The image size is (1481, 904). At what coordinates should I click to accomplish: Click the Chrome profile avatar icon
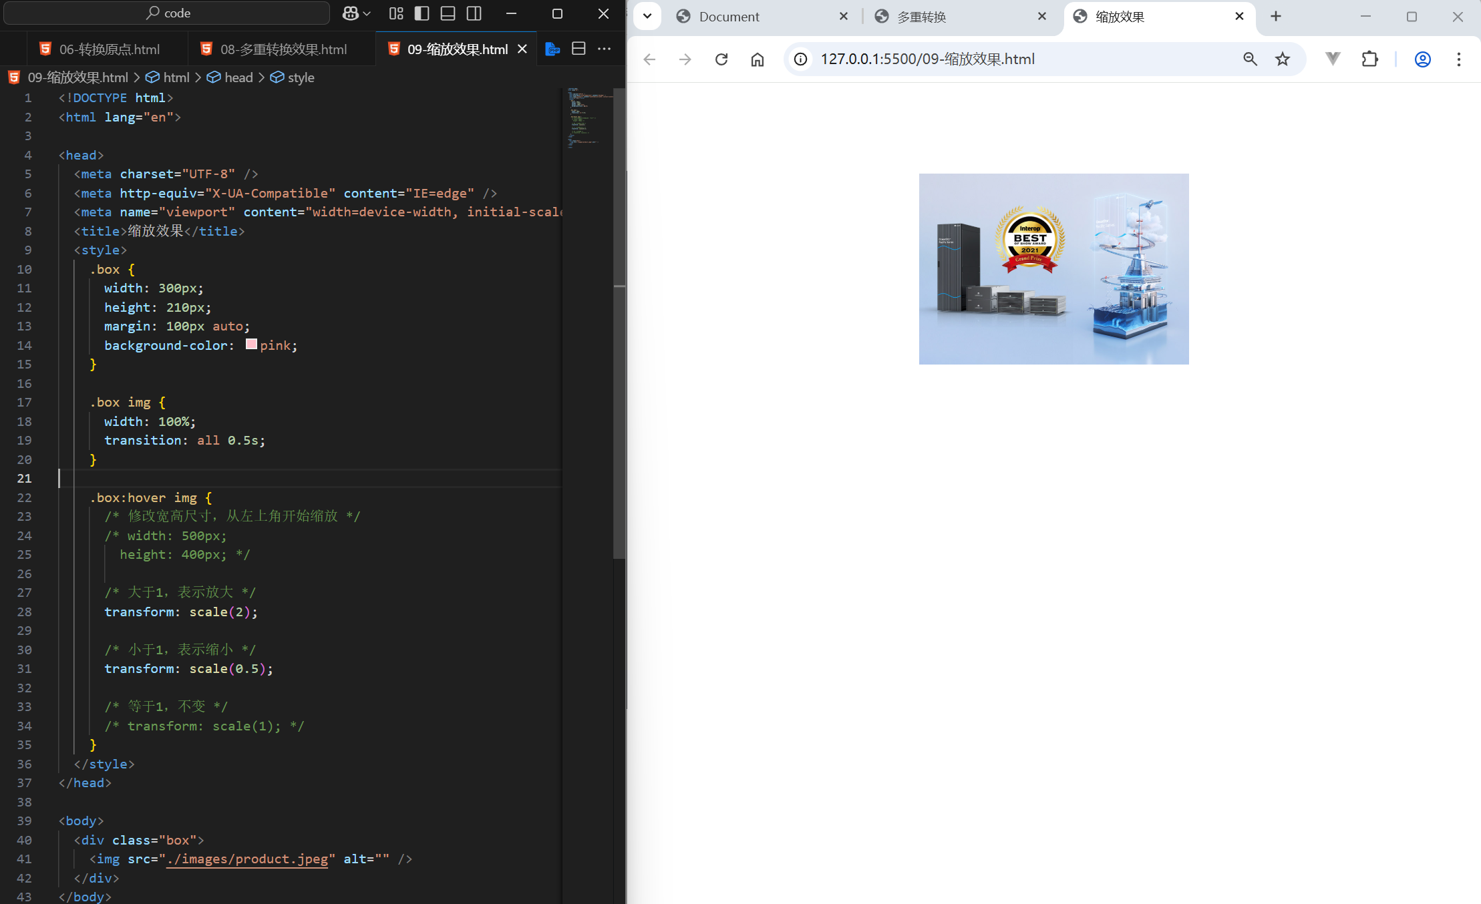1422,59
